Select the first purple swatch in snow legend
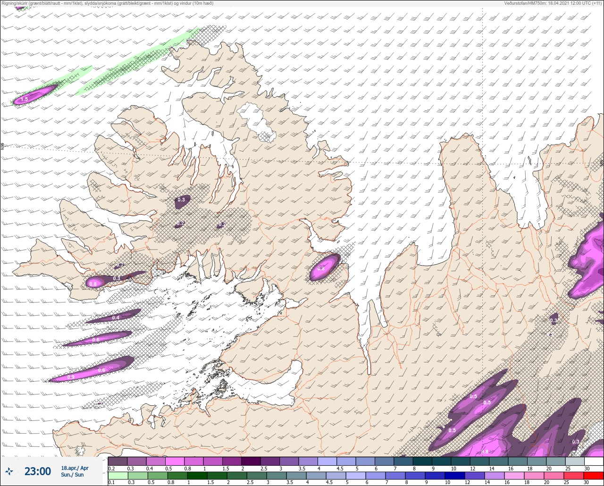This screenshot has width=604, height=486. coord(117,461)
